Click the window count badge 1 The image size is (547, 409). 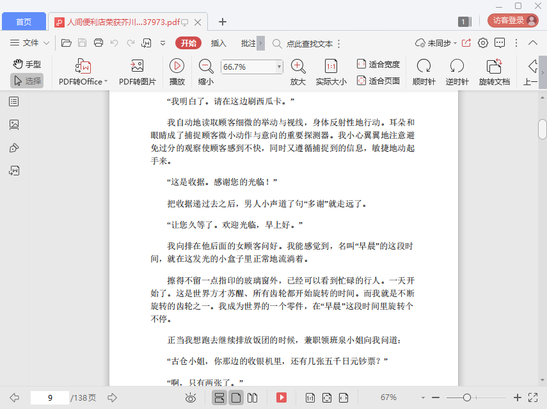click(x=463, y=22)
